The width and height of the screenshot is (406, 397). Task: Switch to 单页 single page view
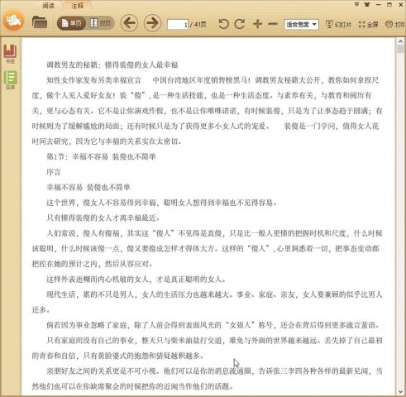pos(71,23)
